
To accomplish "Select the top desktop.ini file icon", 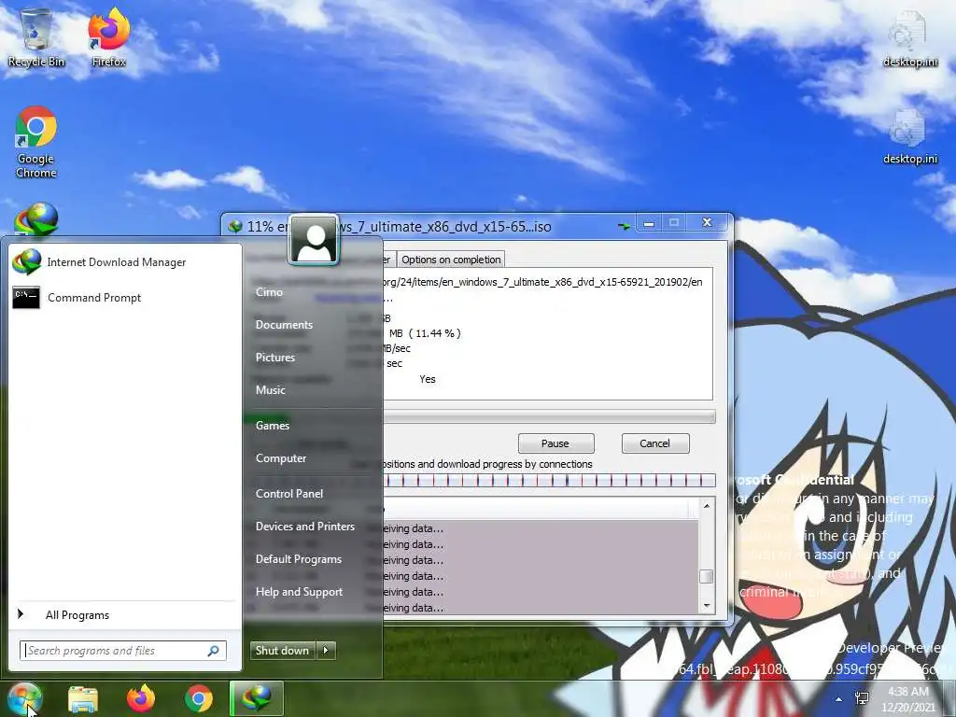I will pyautogui.click(x=909, y=39).
